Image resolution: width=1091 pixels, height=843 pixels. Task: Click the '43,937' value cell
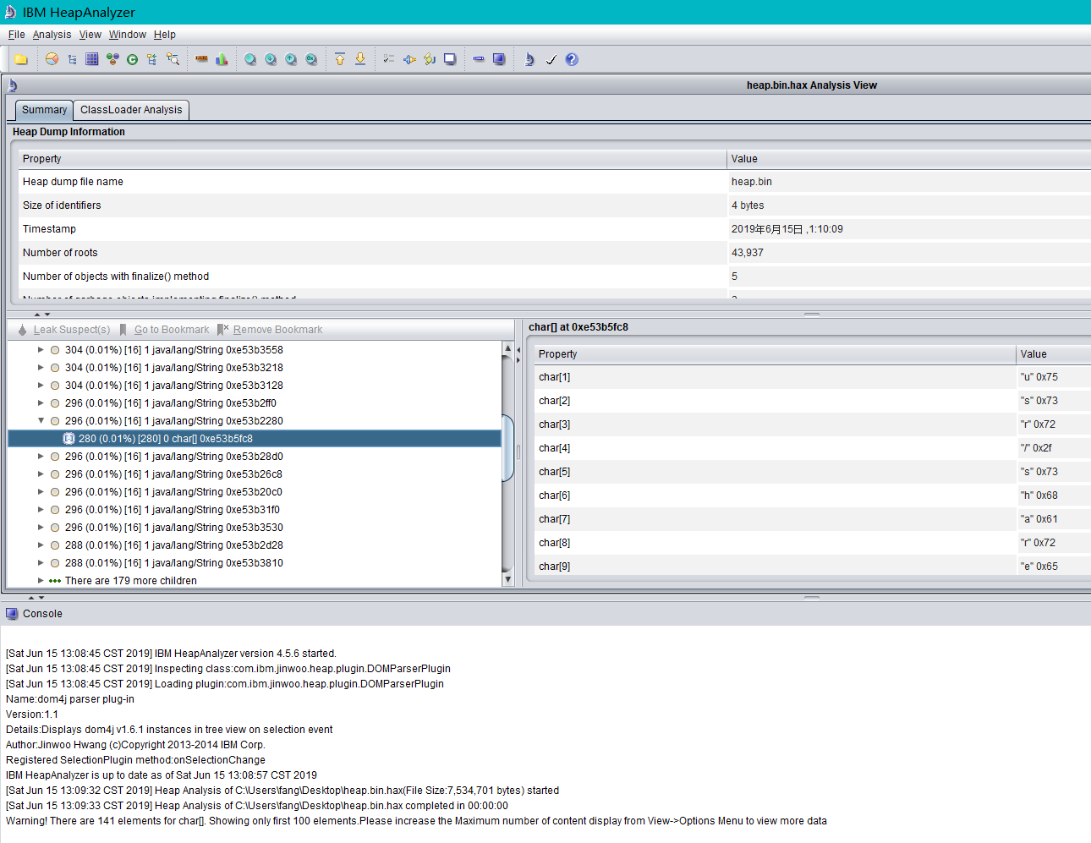tap(909, 253)
